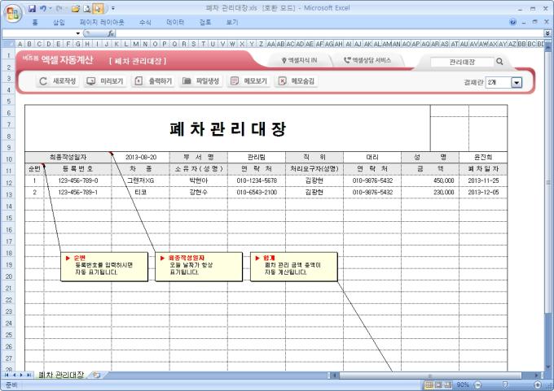Click the first-sheet navigation arrow
Image resolution: width=554 pixels, height=391 pixels.
coord(7,375)
